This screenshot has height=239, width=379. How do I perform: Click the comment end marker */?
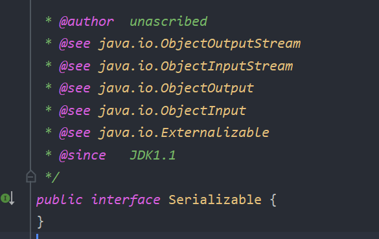[x=52, y=177]
